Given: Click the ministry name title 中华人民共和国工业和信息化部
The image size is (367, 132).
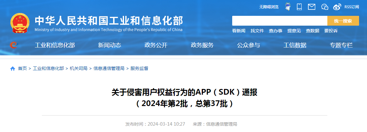Looking at the screenshot, I should tap(109, 21).
